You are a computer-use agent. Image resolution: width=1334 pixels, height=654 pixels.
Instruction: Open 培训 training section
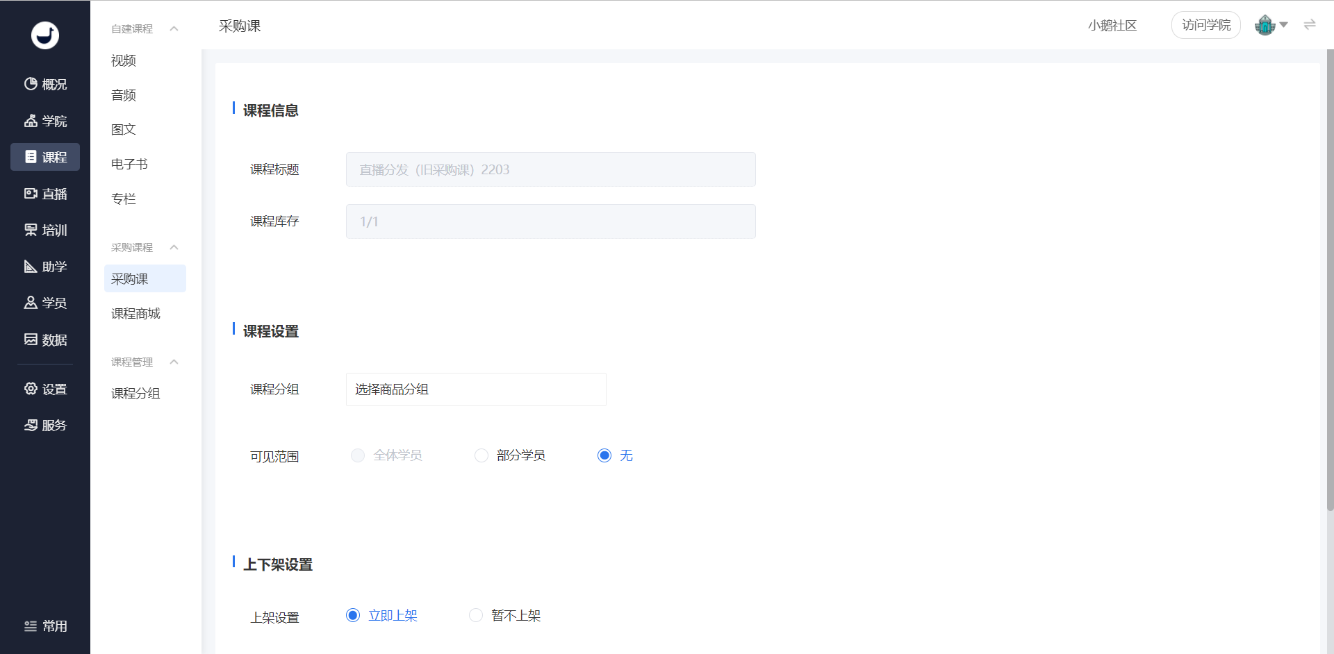(45, 230)
